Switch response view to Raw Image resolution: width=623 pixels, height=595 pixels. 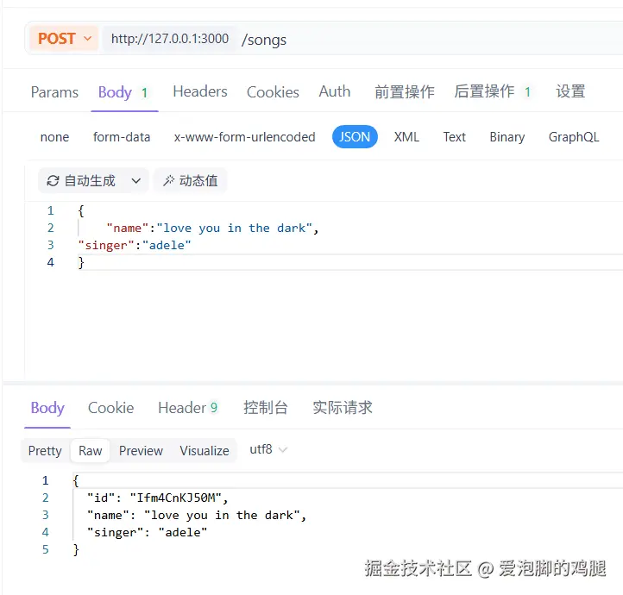coord(91,451)
